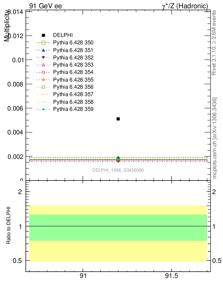Click the 'Ratio to DELPHI' axis label
This screenshot has height=291, width=223.
click(x=9, y=225)
